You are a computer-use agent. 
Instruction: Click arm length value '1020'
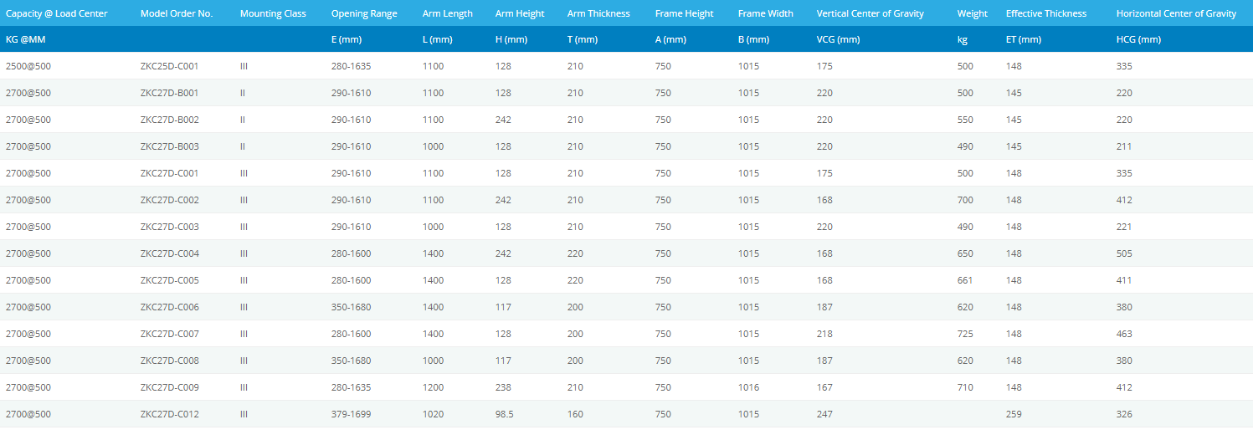(x=434, y=414)
